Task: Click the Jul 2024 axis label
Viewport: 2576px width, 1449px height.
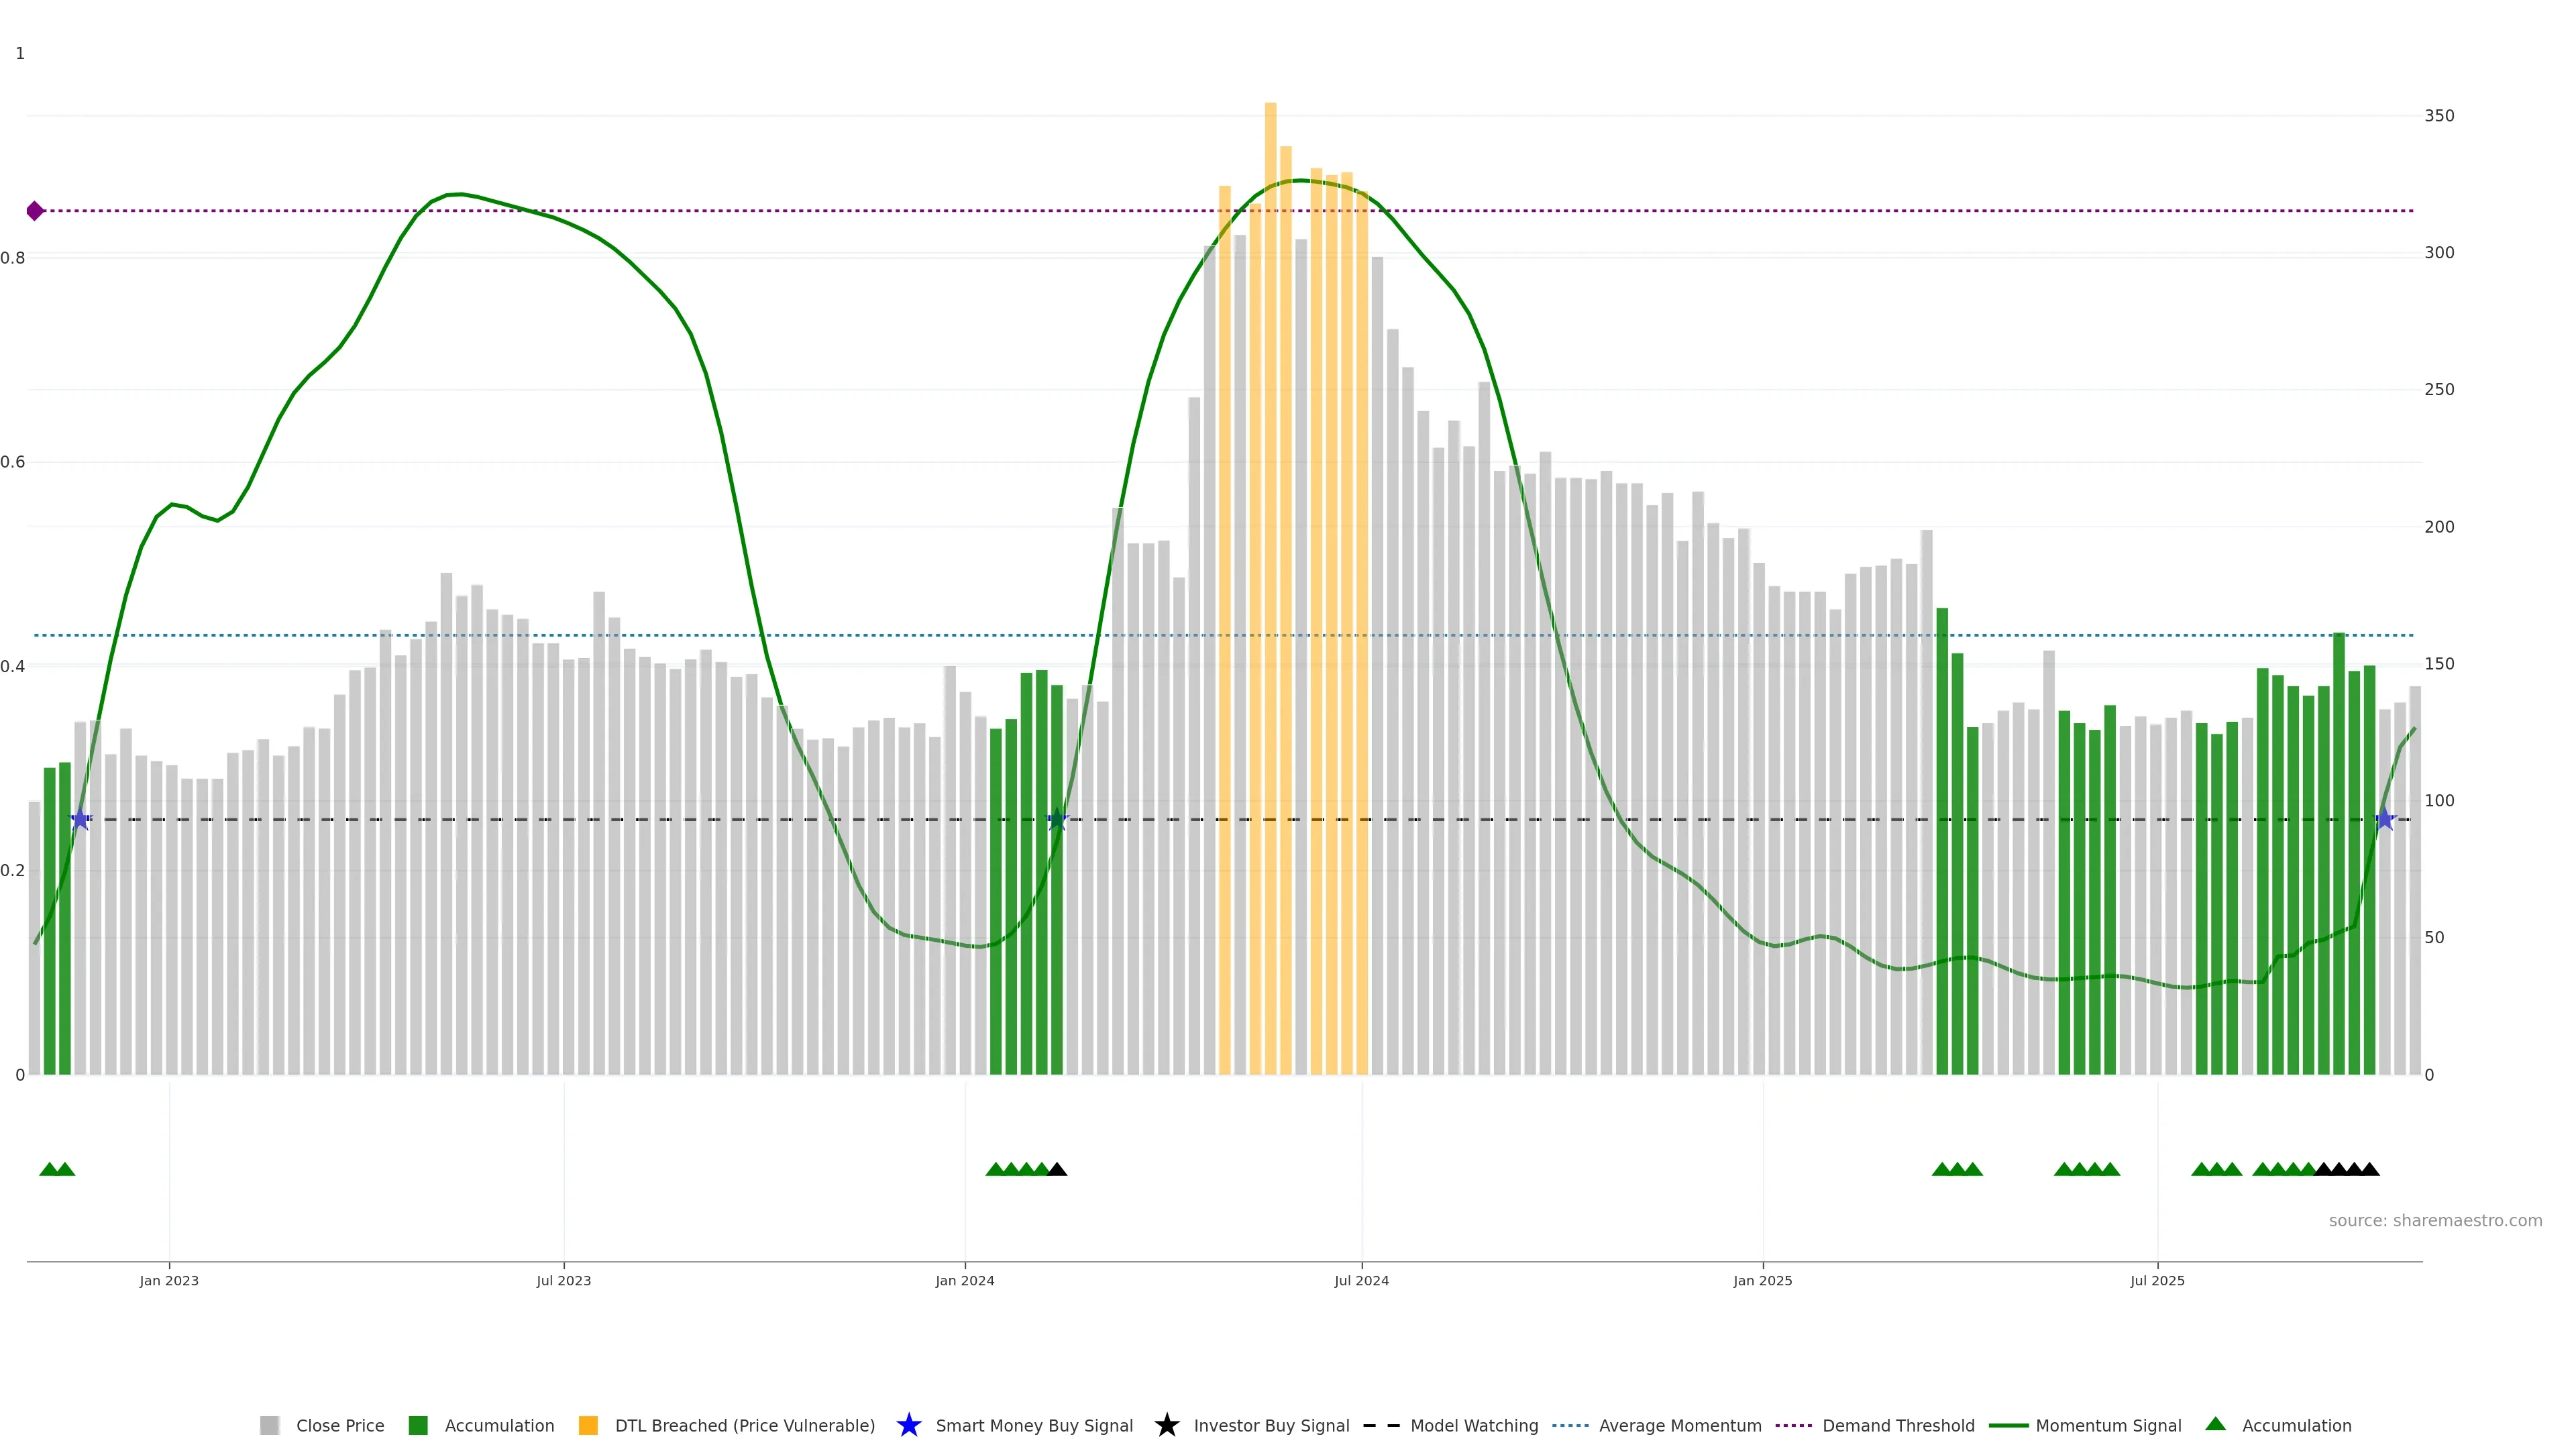Action: point(1361,1281)
